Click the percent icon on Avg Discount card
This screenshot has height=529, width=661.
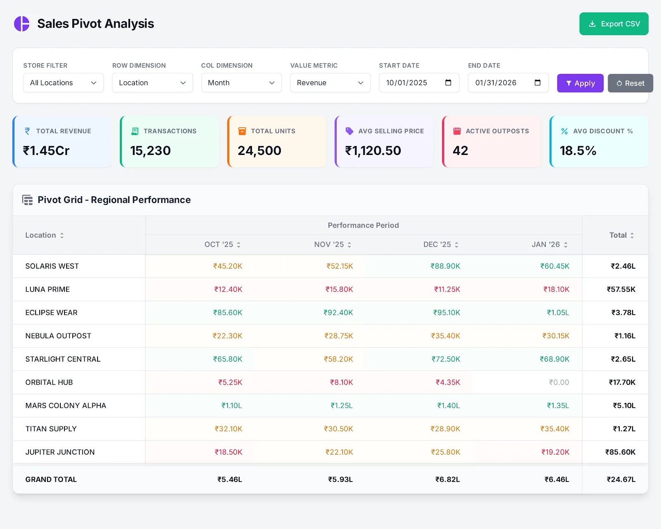point(564,131)
